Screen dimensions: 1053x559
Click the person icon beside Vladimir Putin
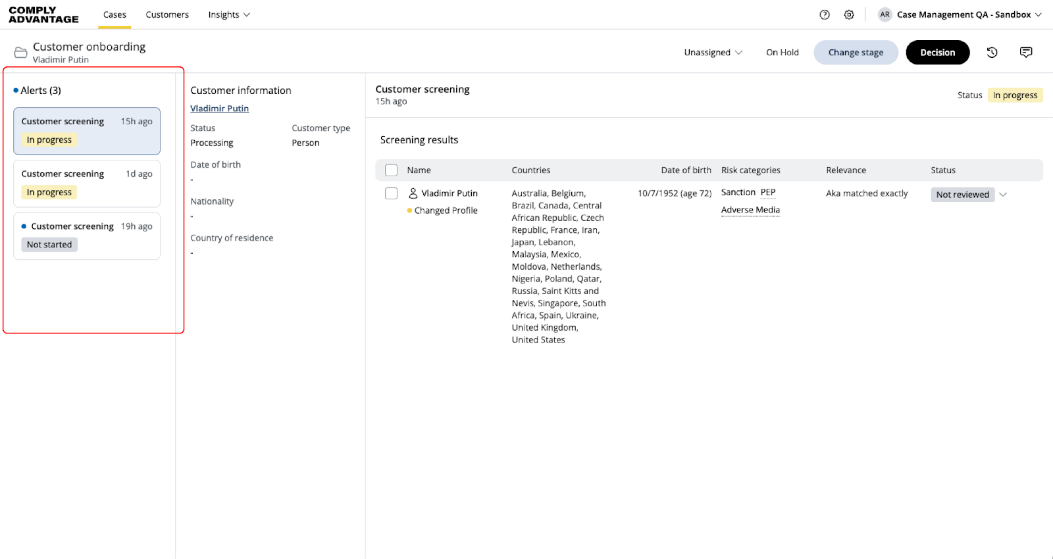tap(413, 193)
